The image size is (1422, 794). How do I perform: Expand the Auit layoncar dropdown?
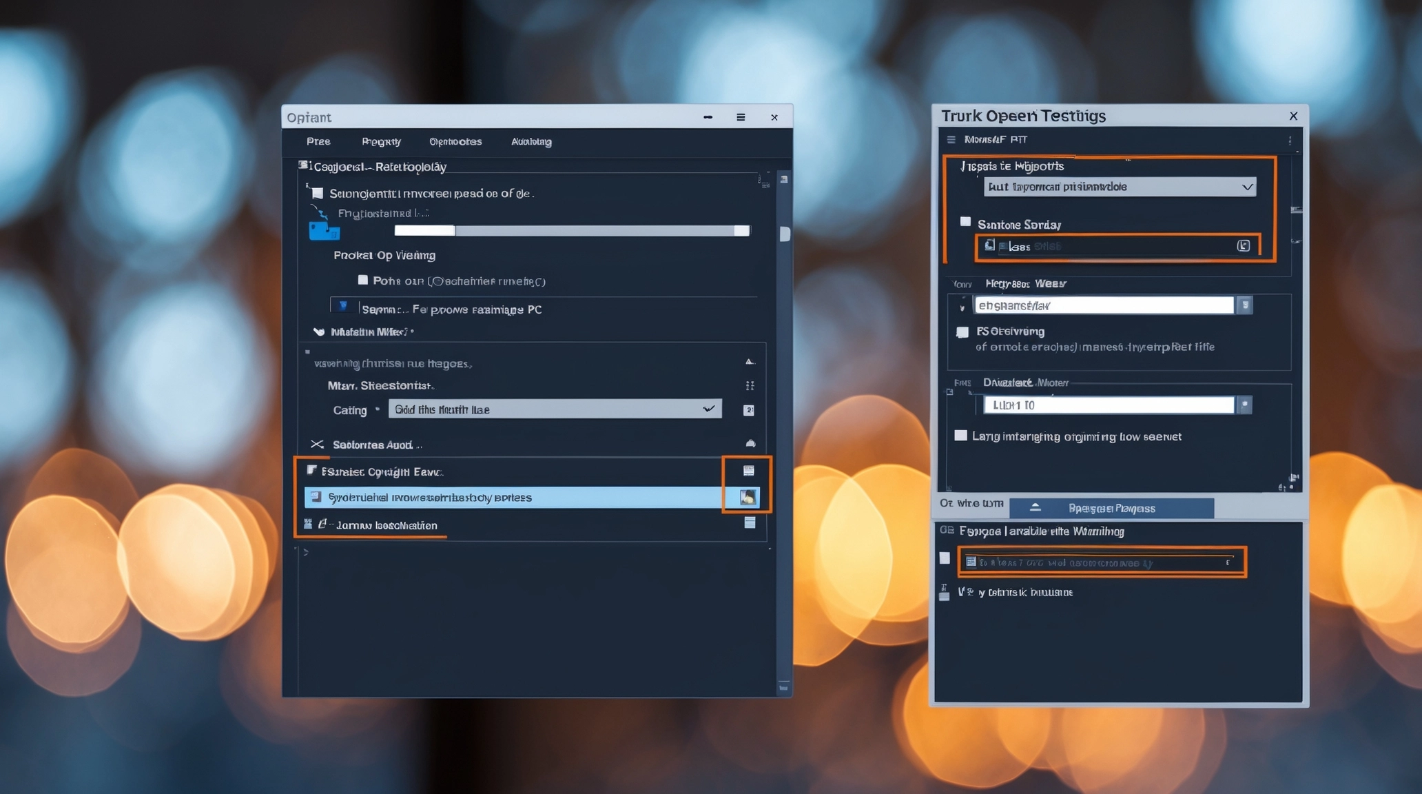(1119, 187)
